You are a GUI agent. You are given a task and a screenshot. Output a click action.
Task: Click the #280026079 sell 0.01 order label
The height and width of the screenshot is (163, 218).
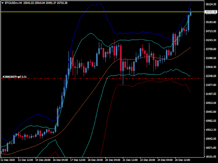[x=15, y=77]
